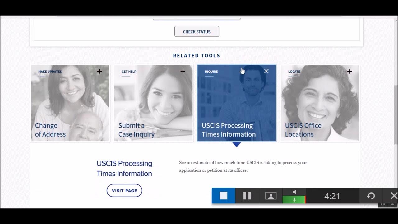Click the MAKE UPDATES label
The height and width of the screenshot is (224, 398).
(50, 72)
